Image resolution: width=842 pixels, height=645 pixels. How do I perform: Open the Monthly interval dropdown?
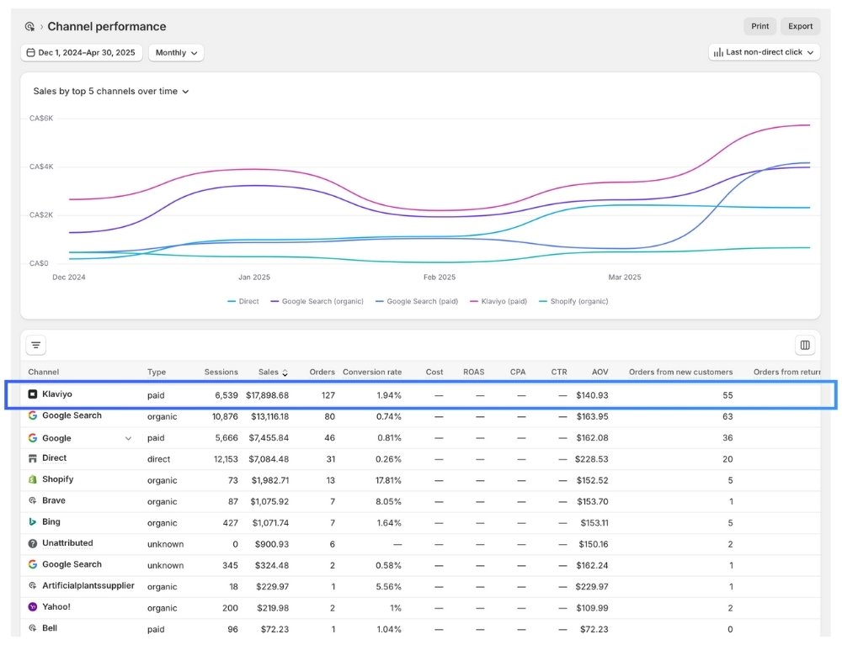click(176, 52)
